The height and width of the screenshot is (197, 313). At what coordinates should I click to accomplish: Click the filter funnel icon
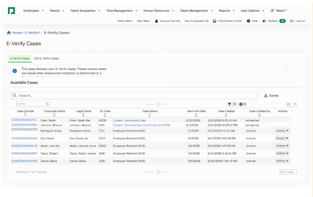(x=229, y=104)
